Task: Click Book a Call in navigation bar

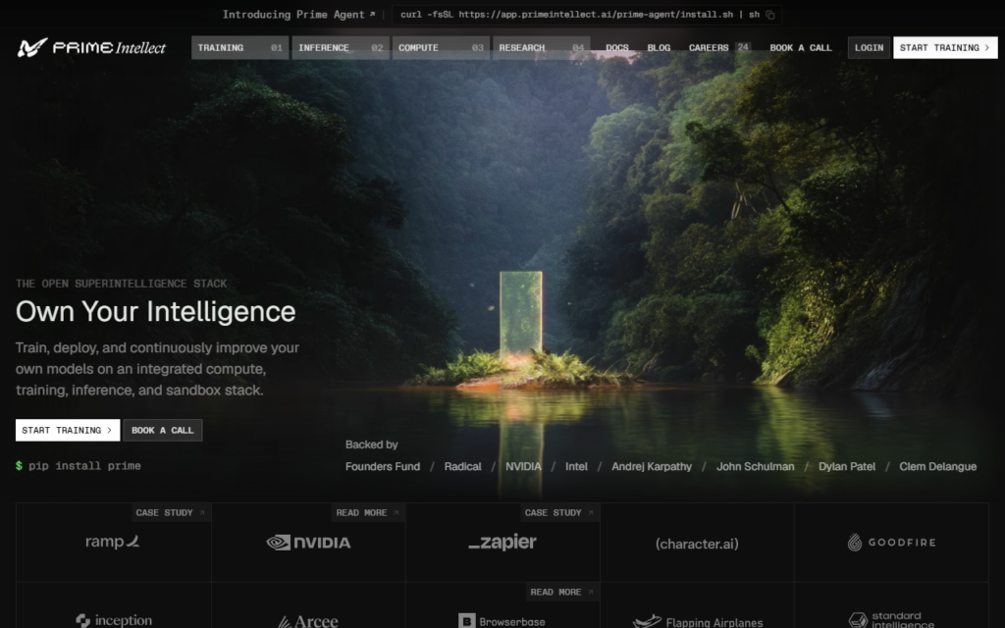Action: 801,47
